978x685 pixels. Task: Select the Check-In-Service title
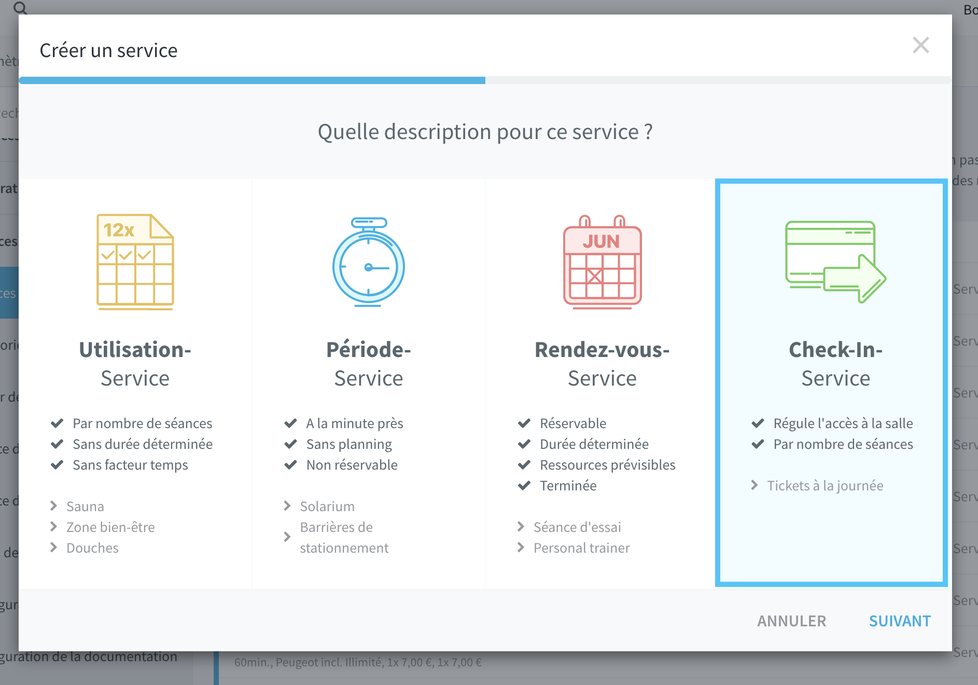click(x=836, y=364)
